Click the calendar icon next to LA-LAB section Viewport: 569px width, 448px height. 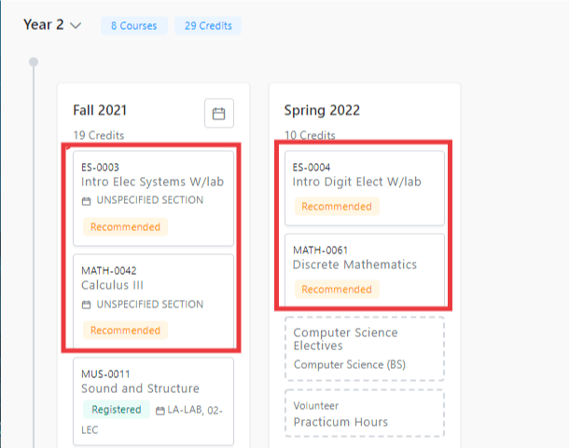pyautogui.click(x=161, y=410)
